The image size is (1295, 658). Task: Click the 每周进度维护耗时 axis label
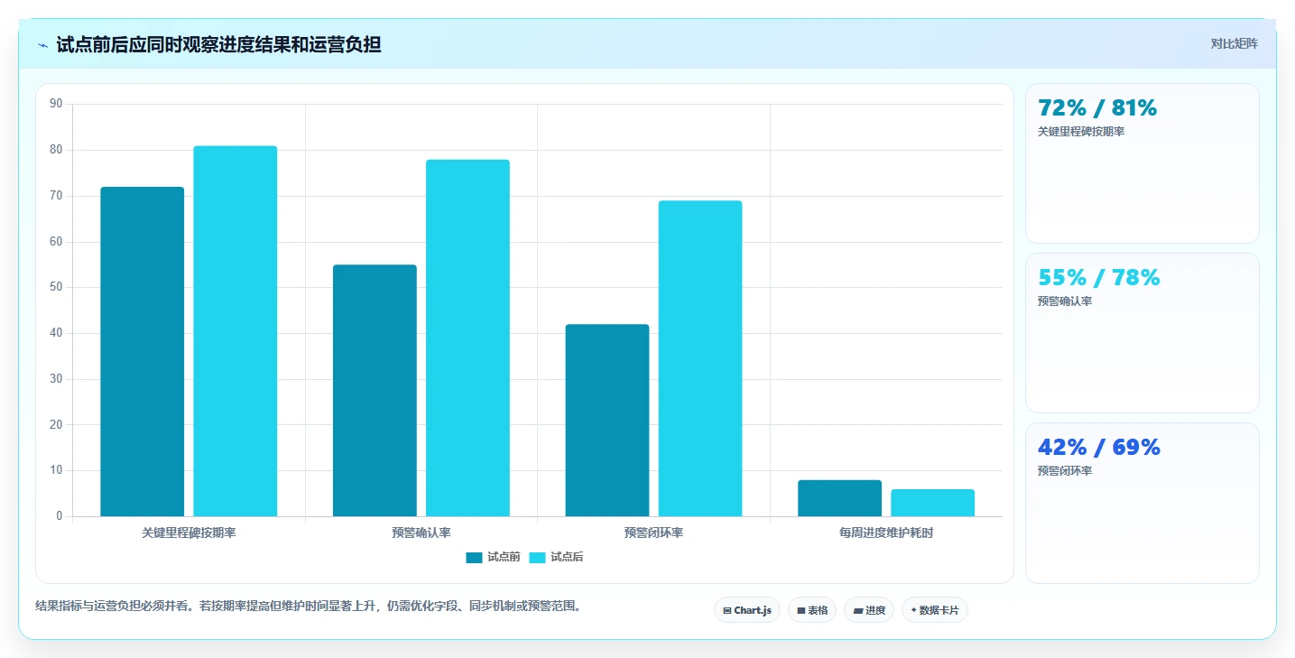pyautogui.click(x=886, y=533)
